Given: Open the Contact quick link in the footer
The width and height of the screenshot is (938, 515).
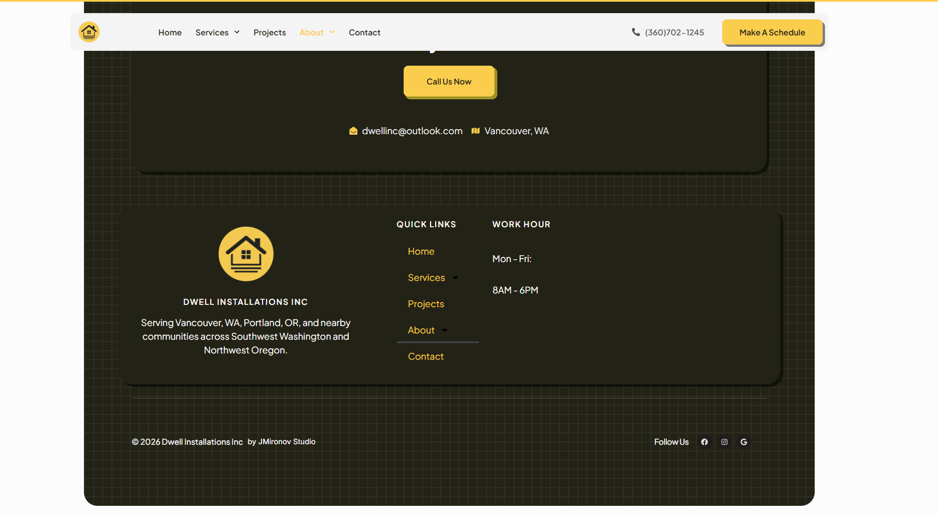Looking at the screenshot, I should [x=426, y=356].
